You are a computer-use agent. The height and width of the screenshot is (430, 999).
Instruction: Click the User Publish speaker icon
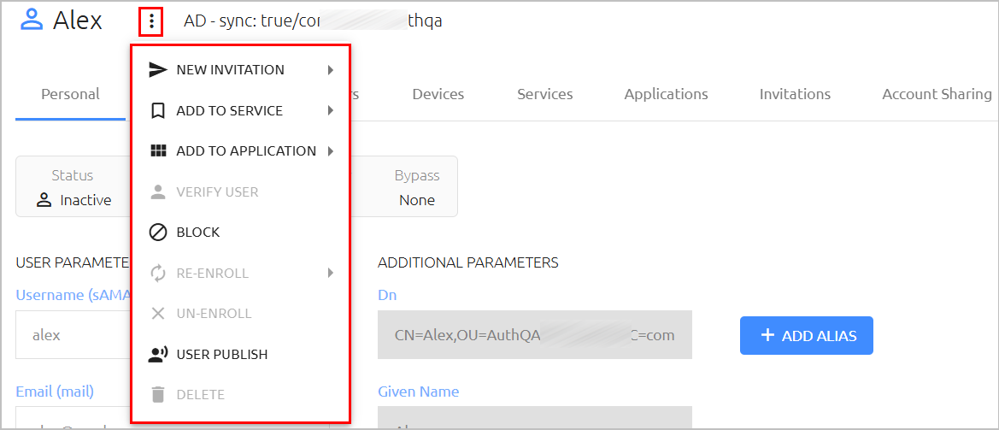click(x=157, y=354)
